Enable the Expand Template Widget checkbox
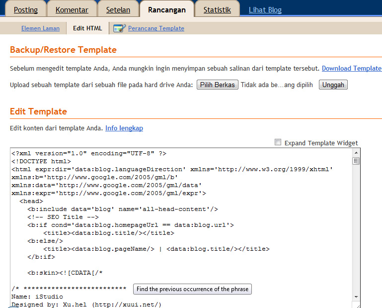The width and height of the screenshot is (382, 308). pyautogui.click(x=278, y=142)
